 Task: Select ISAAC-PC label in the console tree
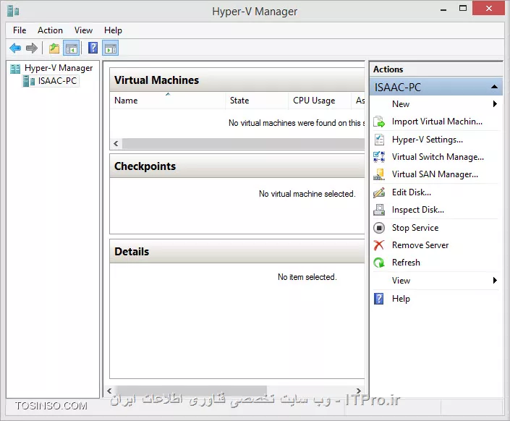point(57,81)
